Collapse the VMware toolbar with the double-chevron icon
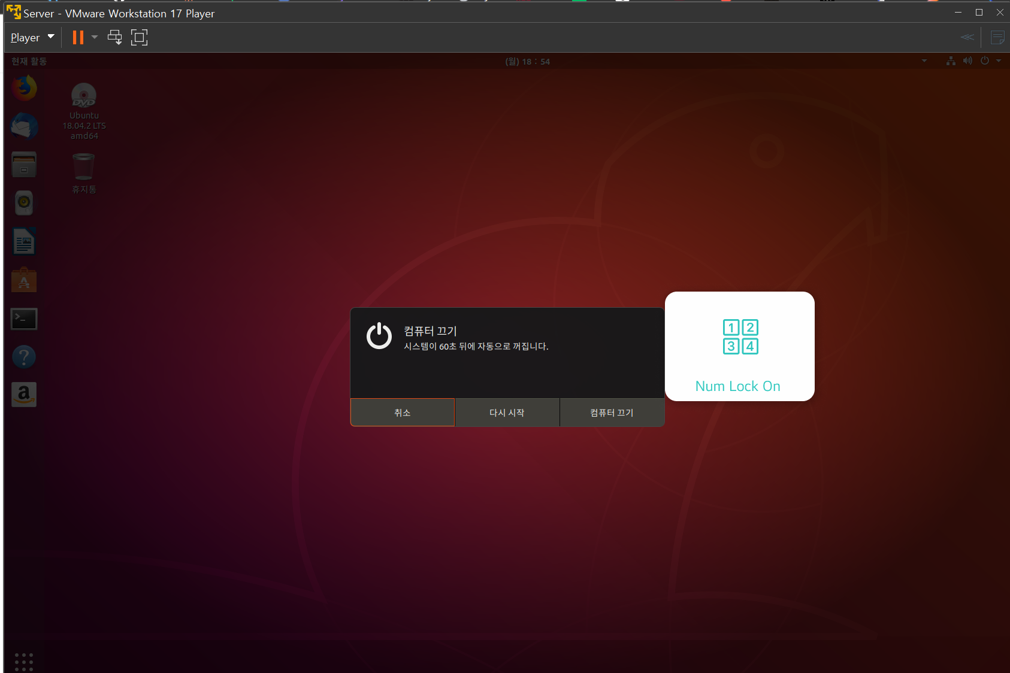This screenshot has height=673, width=1010. click(x=967, y=37)
